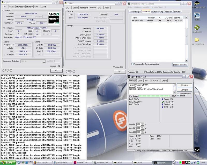This screenshot has height=165, width=207.
Task: Select the PRIME95.EXE process row
Action: point(158,21)
